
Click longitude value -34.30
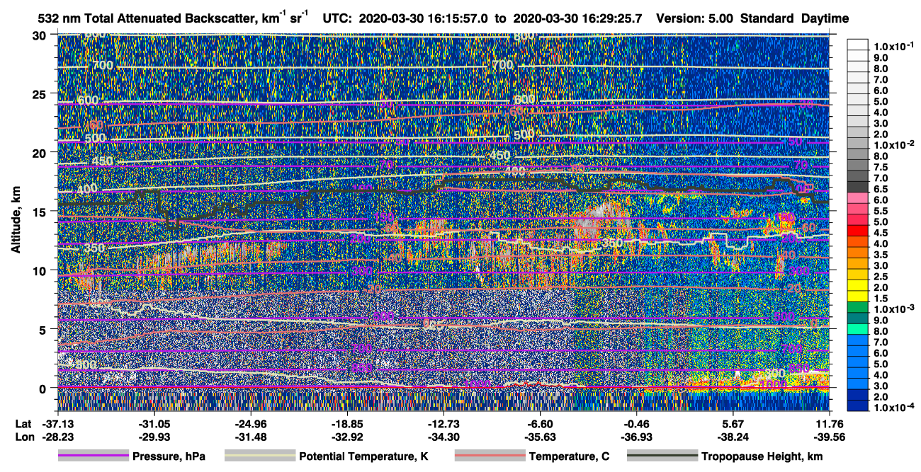pyautogui.click(x=443, y=437)
